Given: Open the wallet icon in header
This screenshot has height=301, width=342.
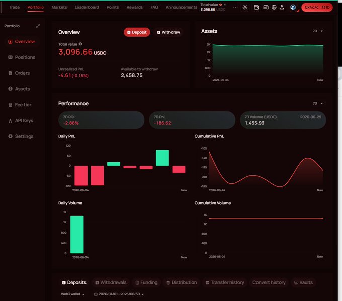Looking at the screenshot, I should (x=256, y=7).
